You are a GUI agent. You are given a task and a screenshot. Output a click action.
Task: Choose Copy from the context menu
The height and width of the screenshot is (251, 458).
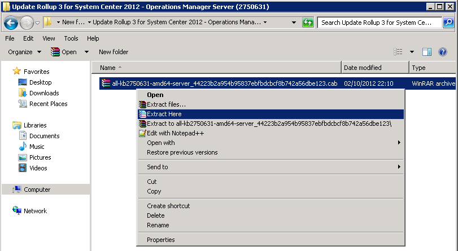[271, 191]
